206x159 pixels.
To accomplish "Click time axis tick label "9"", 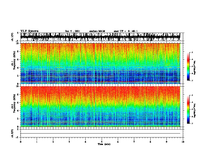I will point(166,142).
